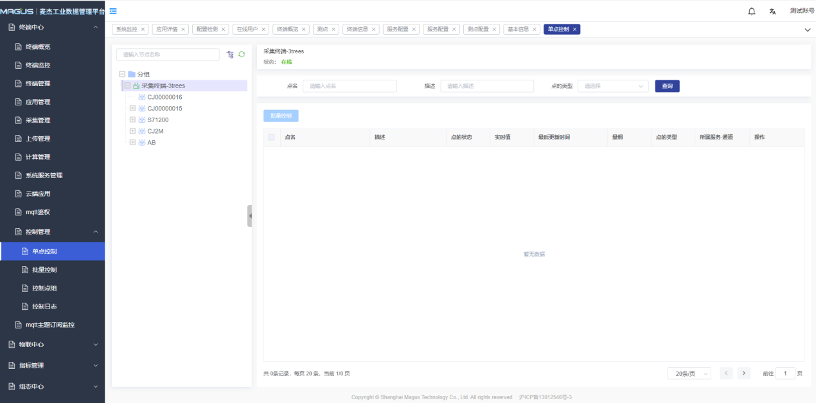The image size is (816, 403).
Task: Click the 查询 button
Action: point(667,86)
